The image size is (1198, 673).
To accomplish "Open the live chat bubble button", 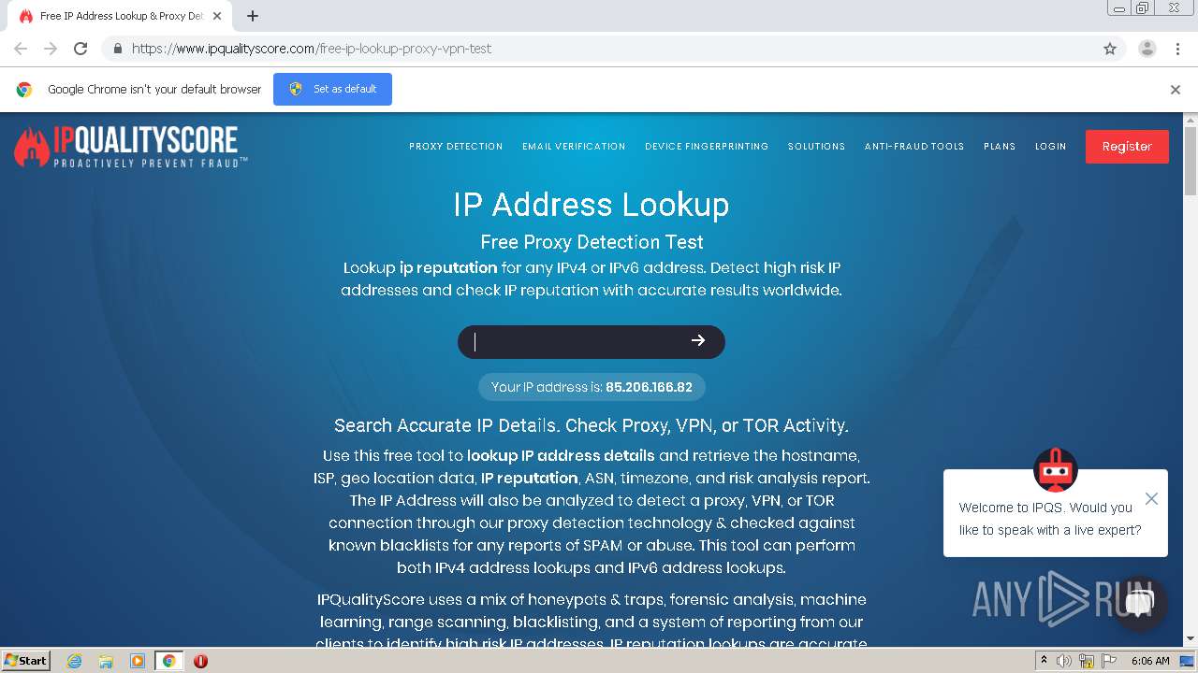I will [x=1138, y=604].
